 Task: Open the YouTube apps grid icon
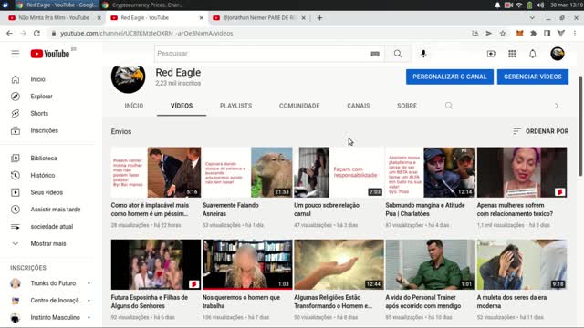click(x=512, y=54)
